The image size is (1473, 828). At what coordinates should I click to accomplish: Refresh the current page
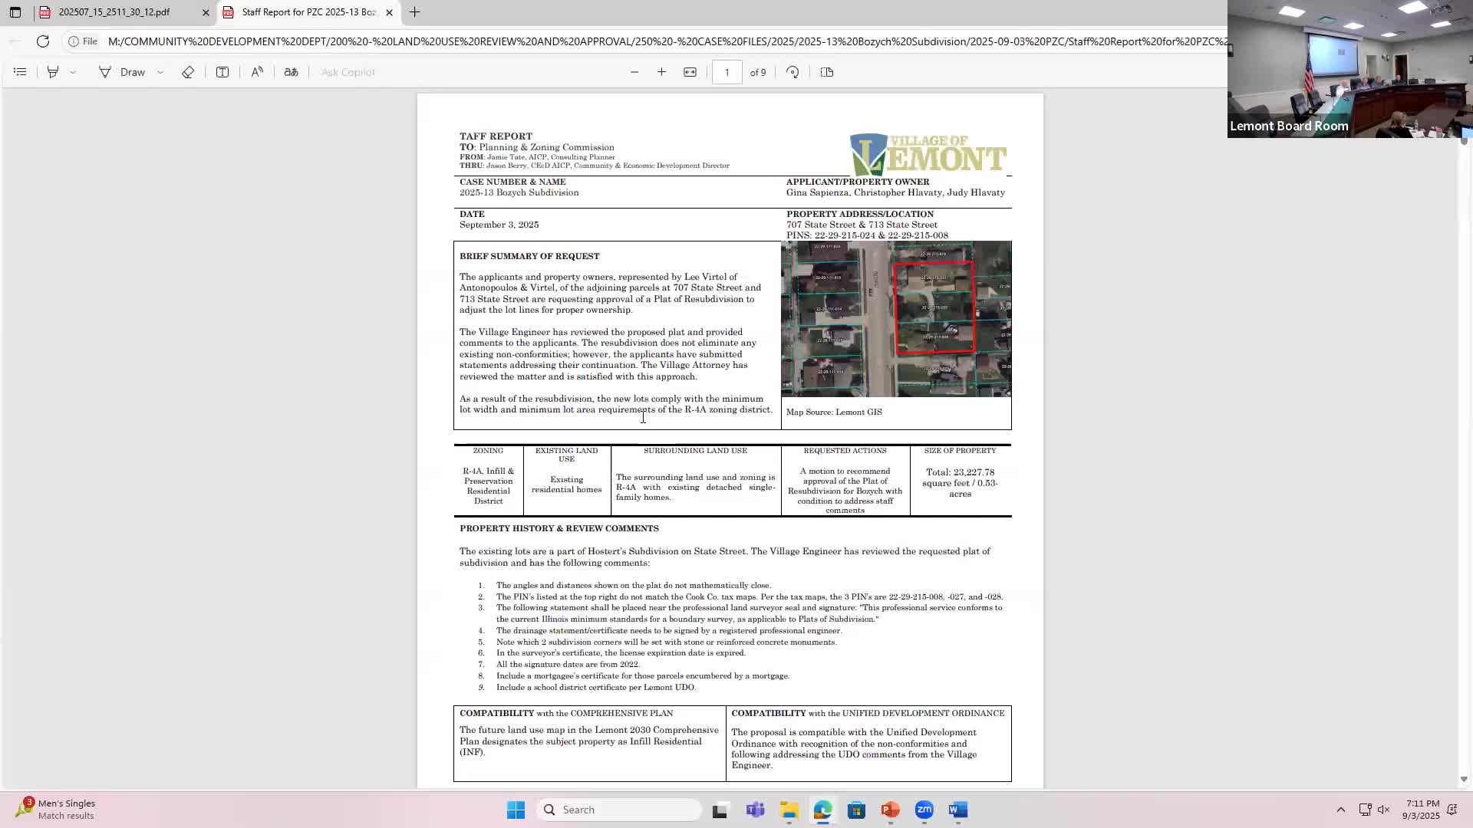pyautogui.click(x=43, y=41)
